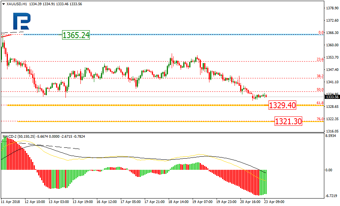Click the -6.7219 MACD scale value
Viewport: 340px width, 206px height.
(331, 196)
